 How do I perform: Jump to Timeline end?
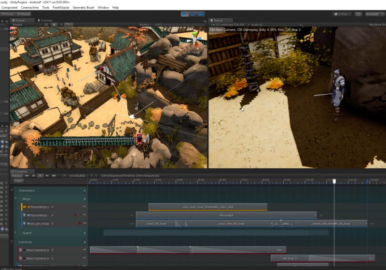[x=54, y=175]
